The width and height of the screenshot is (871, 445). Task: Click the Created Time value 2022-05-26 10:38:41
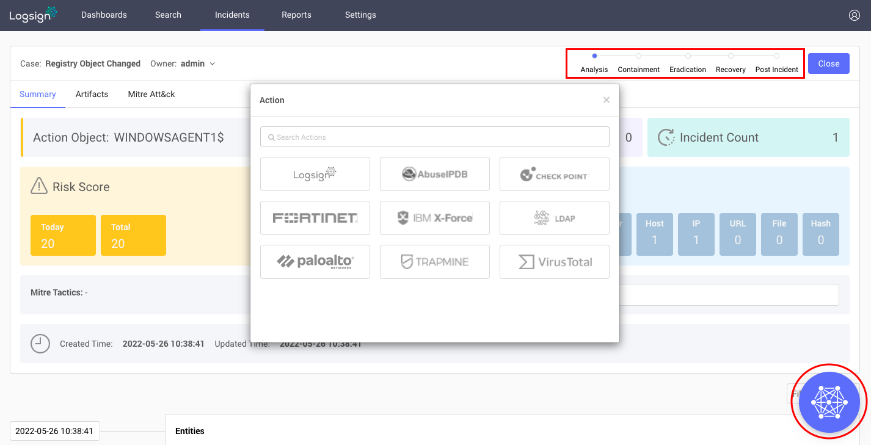164,344
